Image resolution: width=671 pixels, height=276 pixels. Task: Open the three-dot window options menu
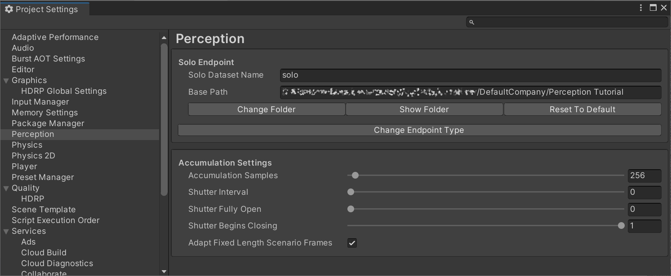[641, 8]
